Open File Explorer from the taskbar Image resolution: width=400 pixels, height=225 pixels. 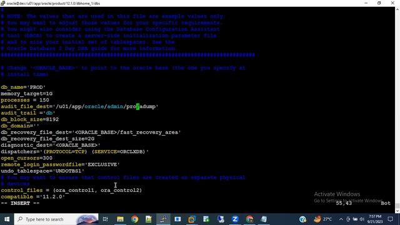[x=120, y=219]
